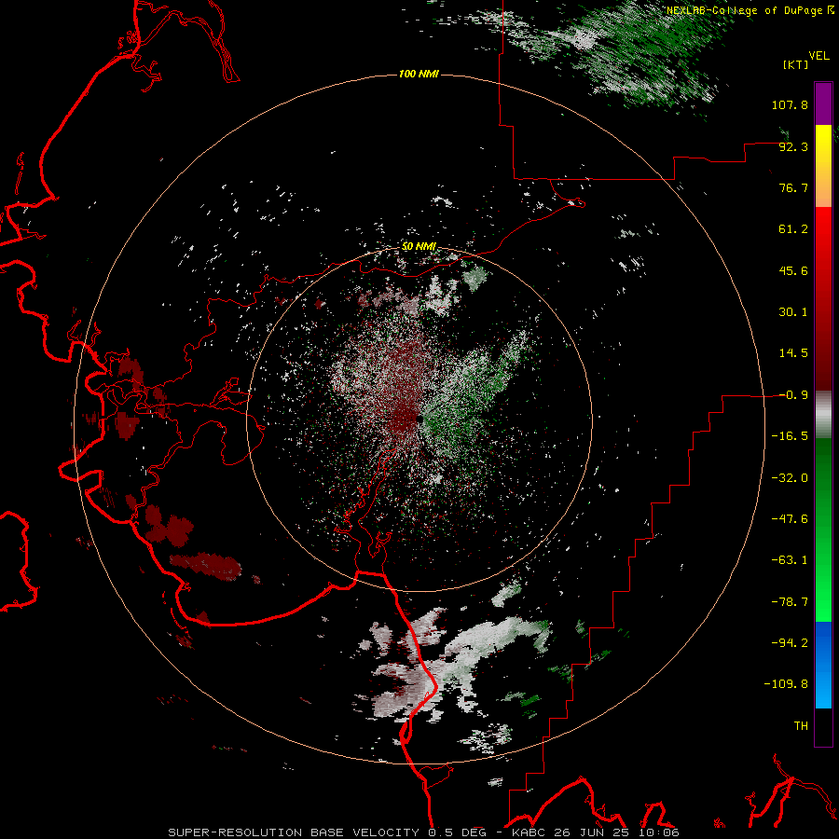Click the 76.7 velocity scale value
839x839 pixels.
(793, 187)
